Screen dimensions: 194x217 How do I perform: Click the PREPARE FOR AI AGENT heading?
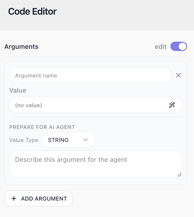(x=42, y=127)
